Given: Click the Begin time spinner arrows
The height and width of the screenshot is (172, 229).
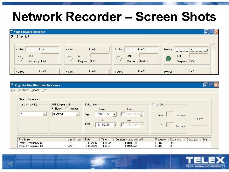Looking at the screenshot, I should 141,114.
